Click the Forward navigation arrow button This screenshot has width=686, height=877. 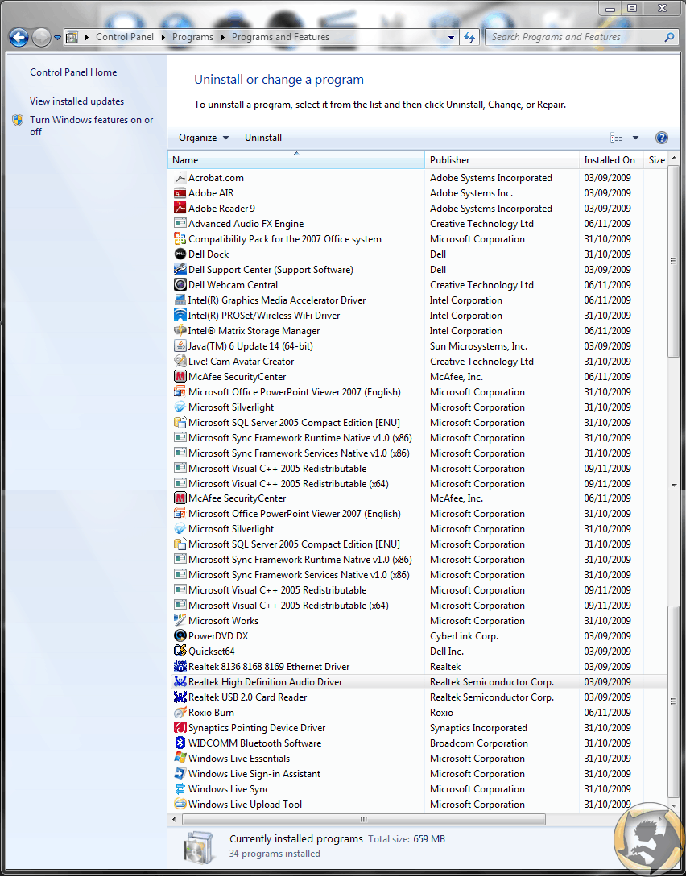pyautogui.click(x=41, y=38)
